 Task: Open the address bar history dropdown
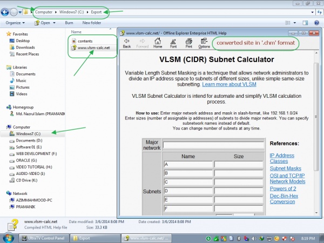[313, 12]
